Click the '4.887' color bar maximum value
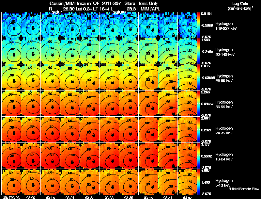Screen dimensions: 261x199 [206, 171]
